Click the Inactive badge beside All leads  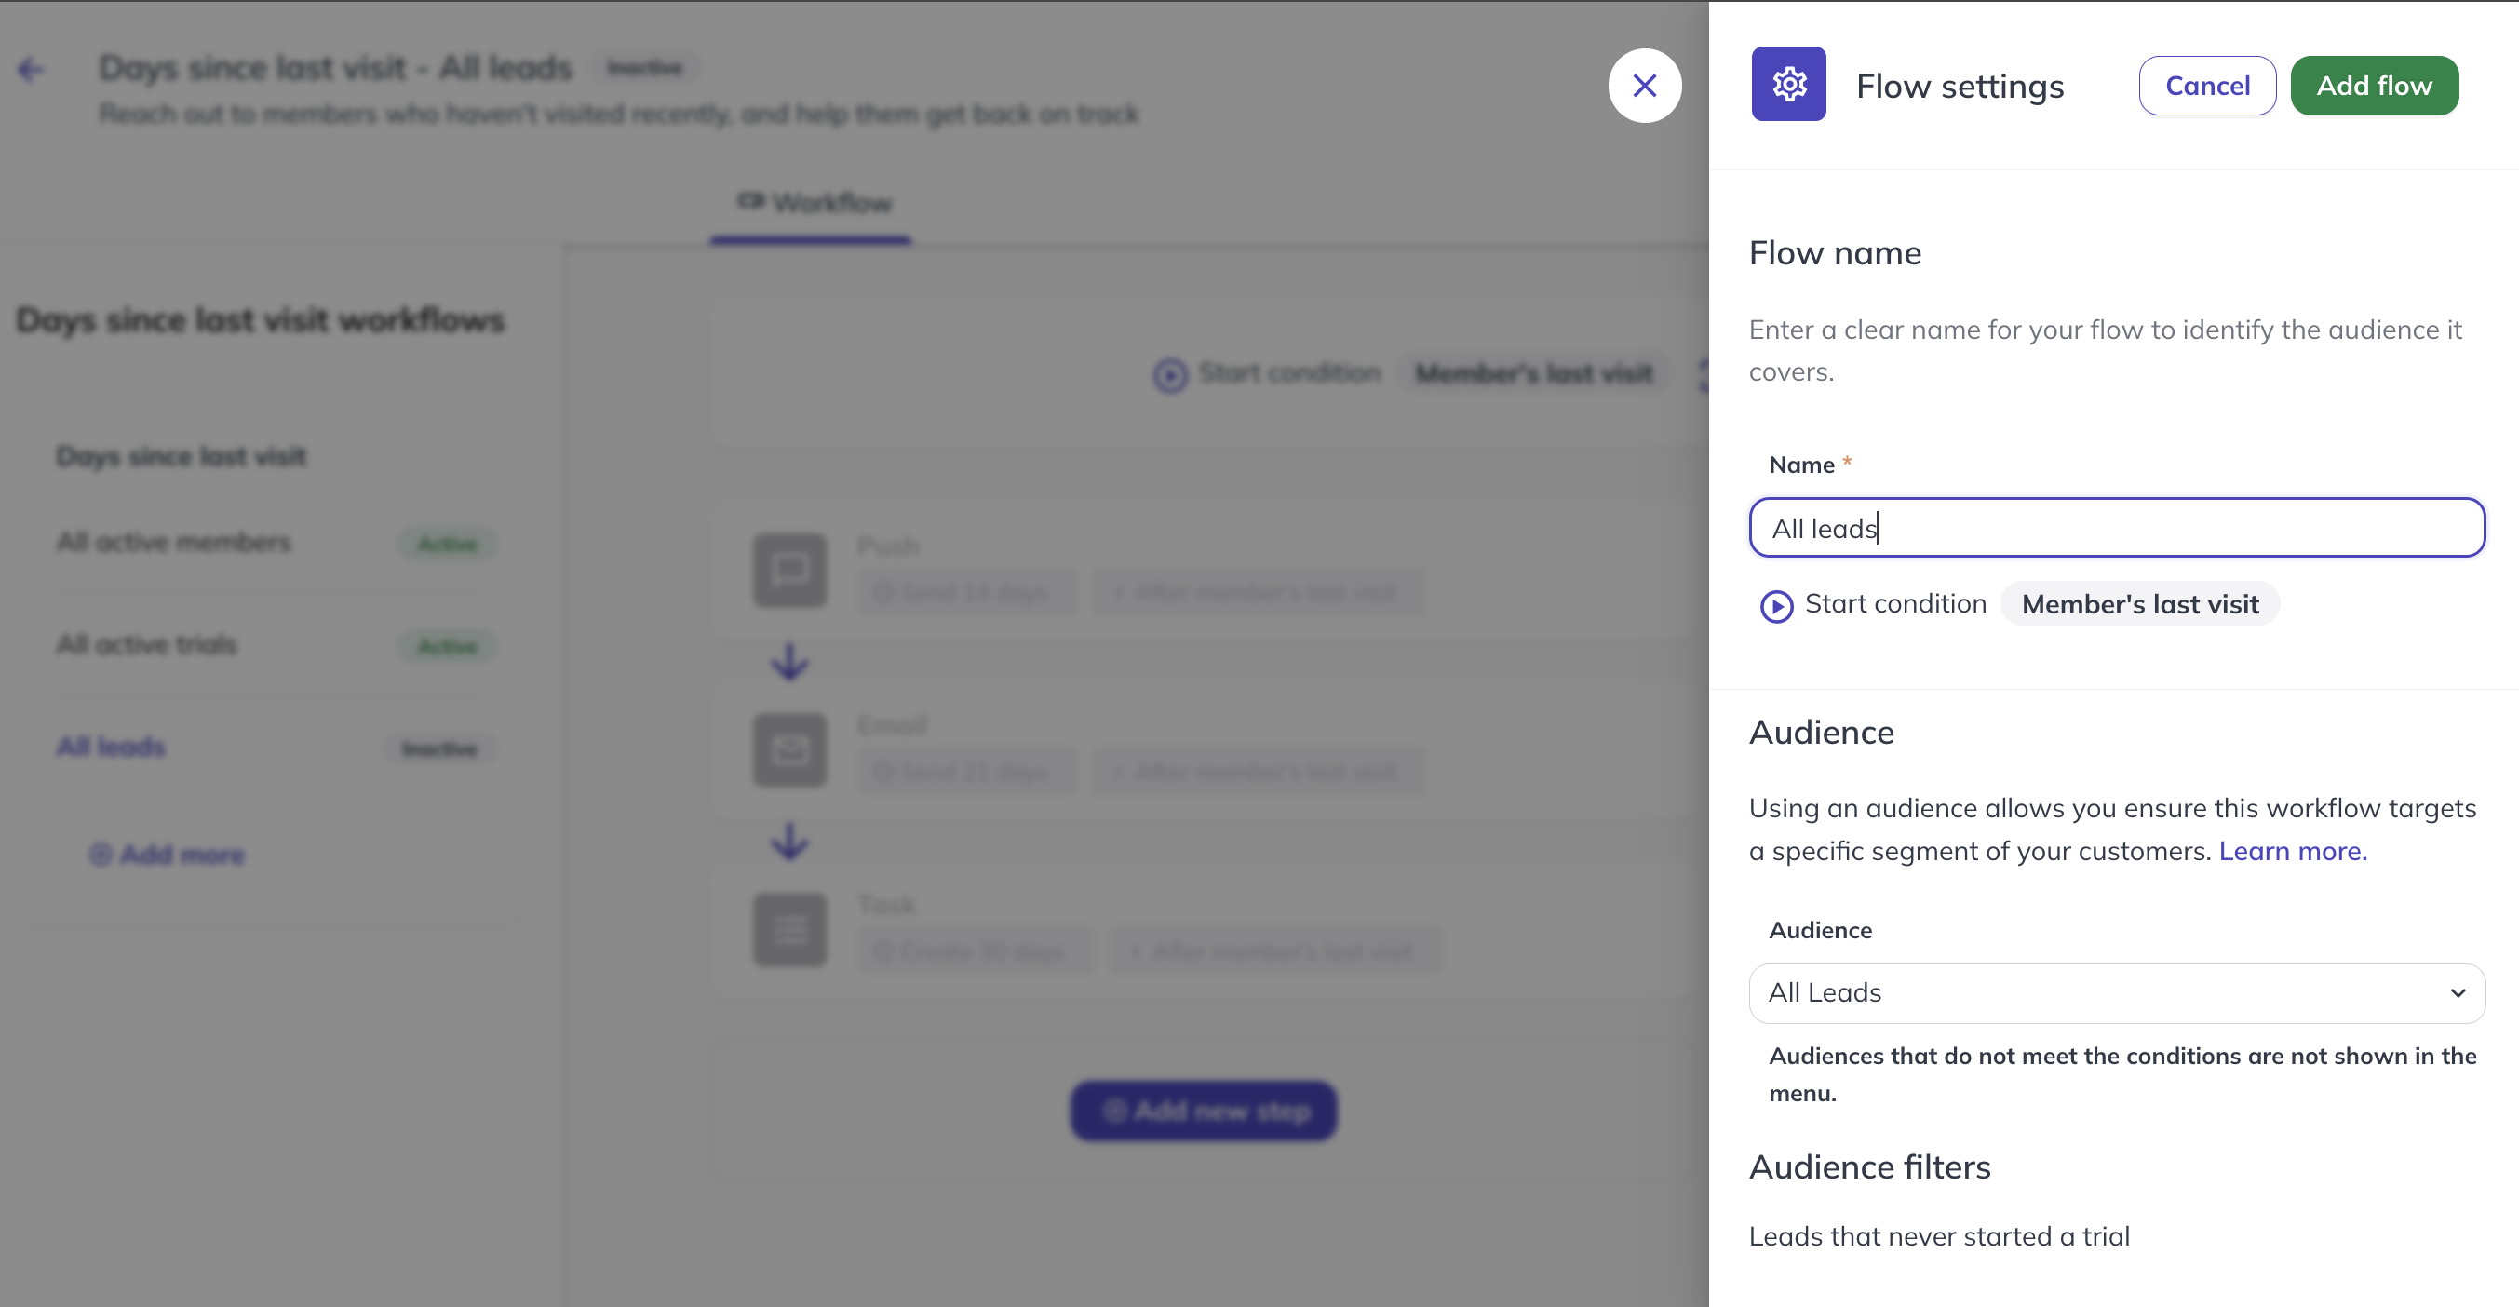(440, 748)
